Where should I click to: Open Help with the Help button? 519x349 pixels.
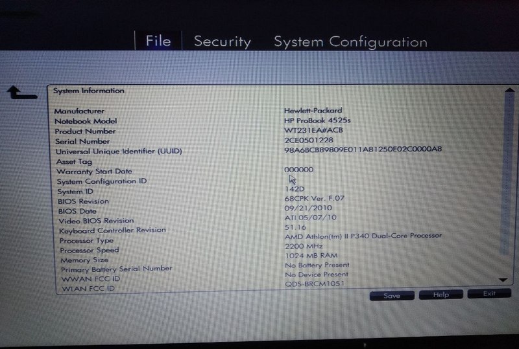[x=441, y=295]
